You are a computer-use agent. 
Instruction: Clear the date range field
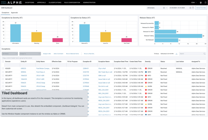click(190, 8)
